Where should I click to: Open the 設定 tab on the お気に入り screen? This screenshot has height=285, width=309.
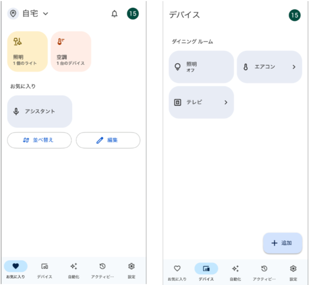[131, 270]
